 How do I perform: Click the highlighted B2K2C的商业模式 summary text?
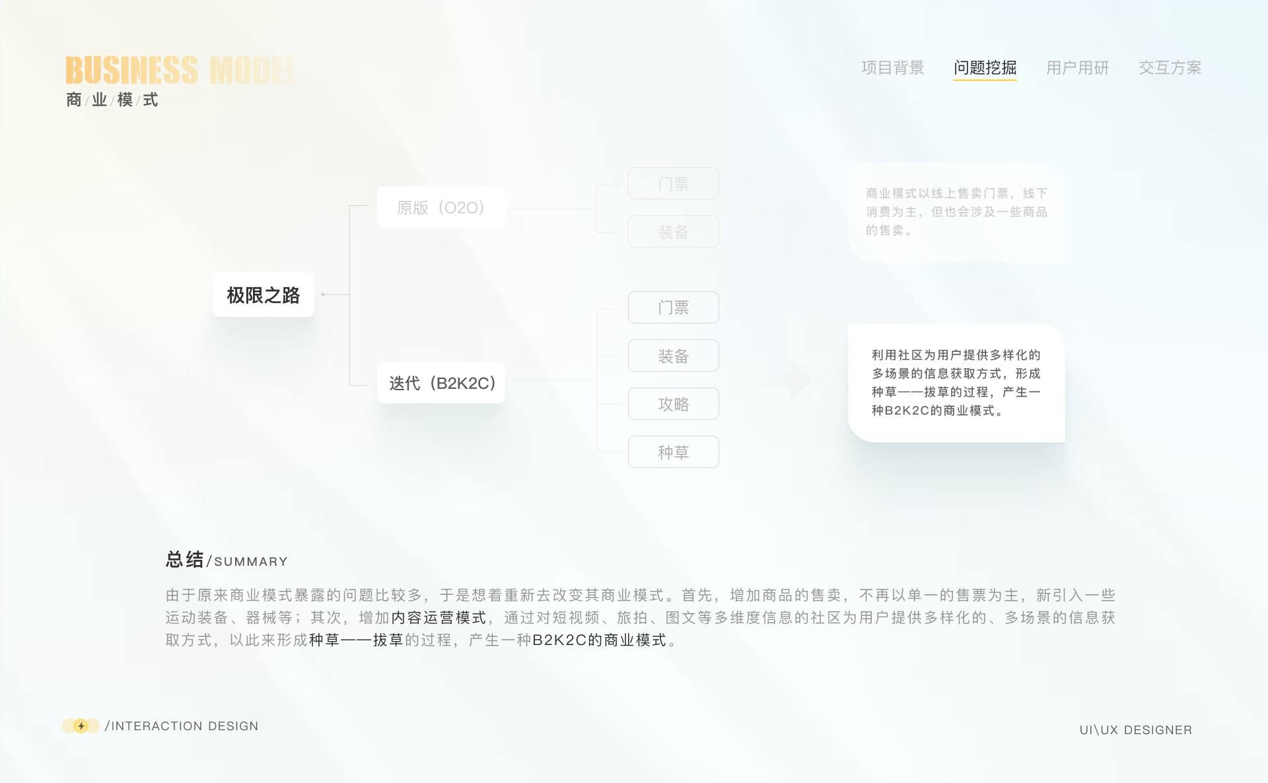coord(600,640)
